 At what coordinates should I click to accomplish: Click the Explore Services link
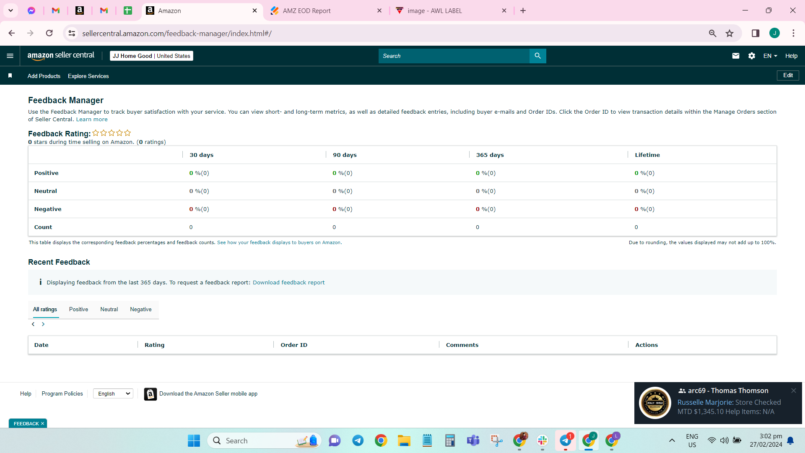88,76
